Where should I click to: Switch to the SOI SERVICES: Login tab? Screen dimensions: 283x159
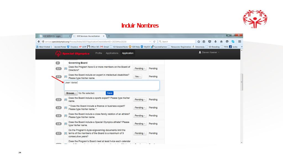pyautogui.click(x=55, y=36)
